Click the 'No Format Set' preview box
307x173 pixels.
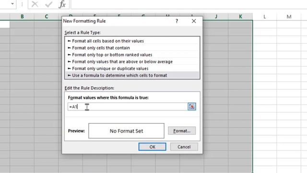[x=126, y=131]
